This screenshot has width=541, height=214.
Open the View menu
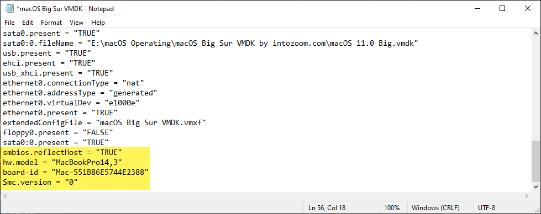[77, 23]
